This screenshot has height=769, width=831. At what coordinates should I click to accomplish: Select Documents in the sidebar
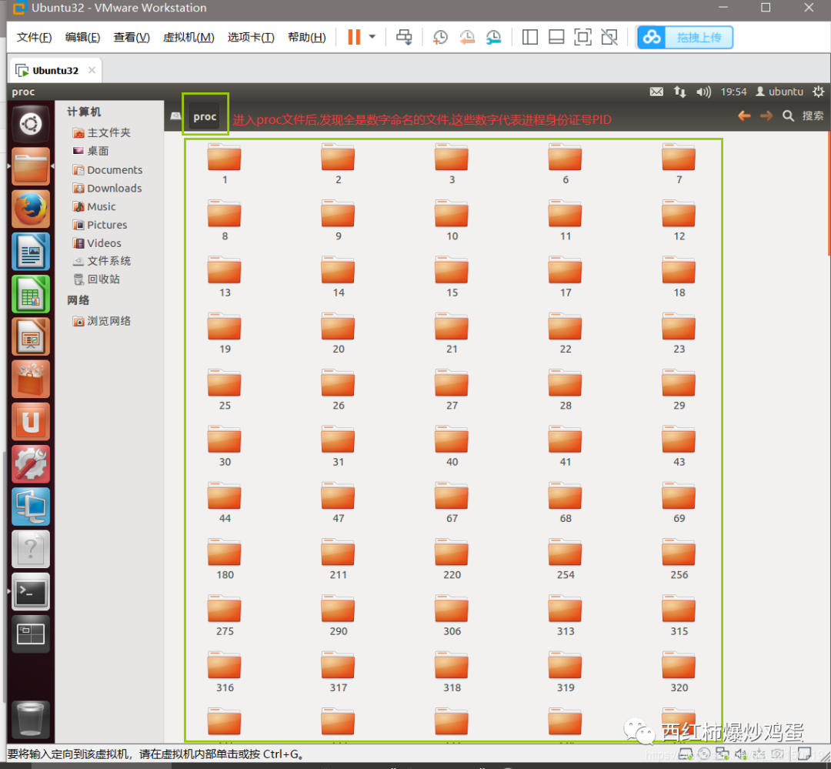tap(108, 169)
